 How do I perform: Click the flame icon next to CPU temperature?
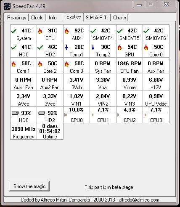(40, 31)
